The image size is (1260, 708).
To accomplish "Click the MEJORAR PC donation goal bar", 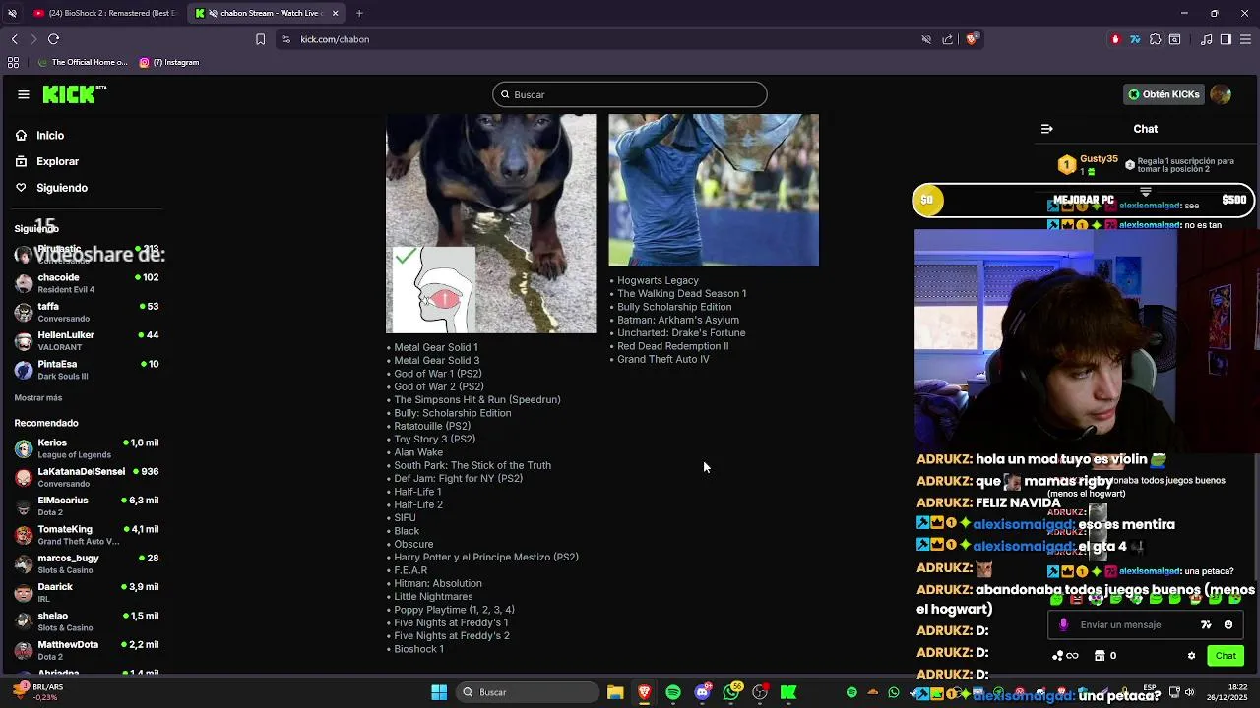I will click(x=1083, y=200).
